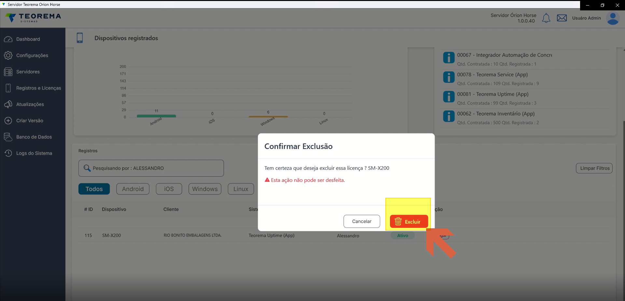Filter devices by Android

133,189
